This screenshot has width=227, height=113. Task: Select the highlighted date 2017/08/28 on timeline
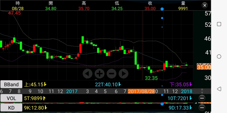pyautogui.click(x=141, y=91)
